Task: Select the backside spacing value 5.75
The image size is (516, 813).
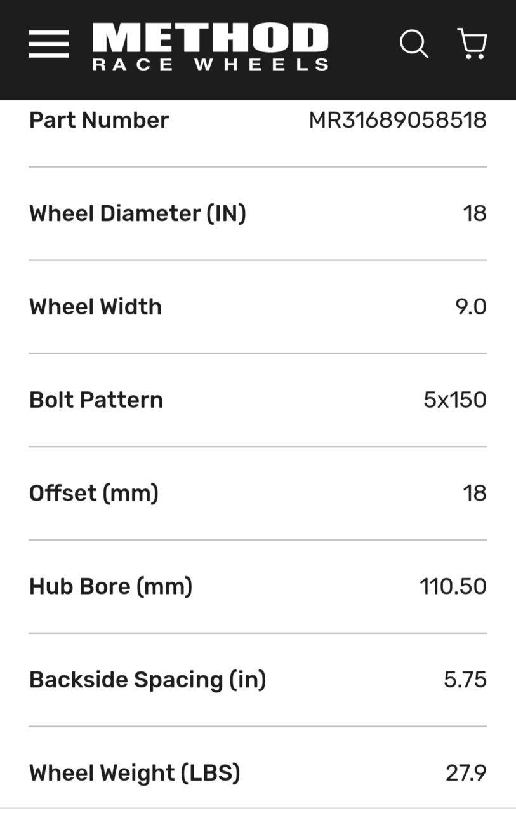Action: coord(465,680)
